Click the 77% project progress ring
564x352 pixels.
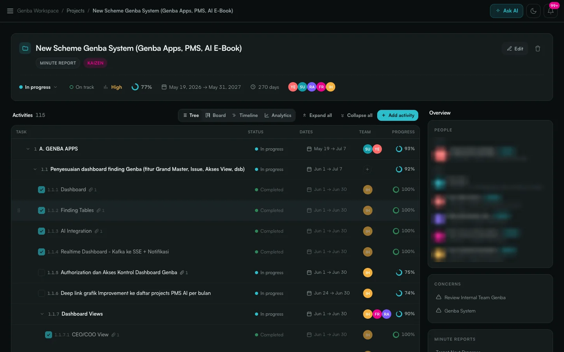[x=135, y=87]
